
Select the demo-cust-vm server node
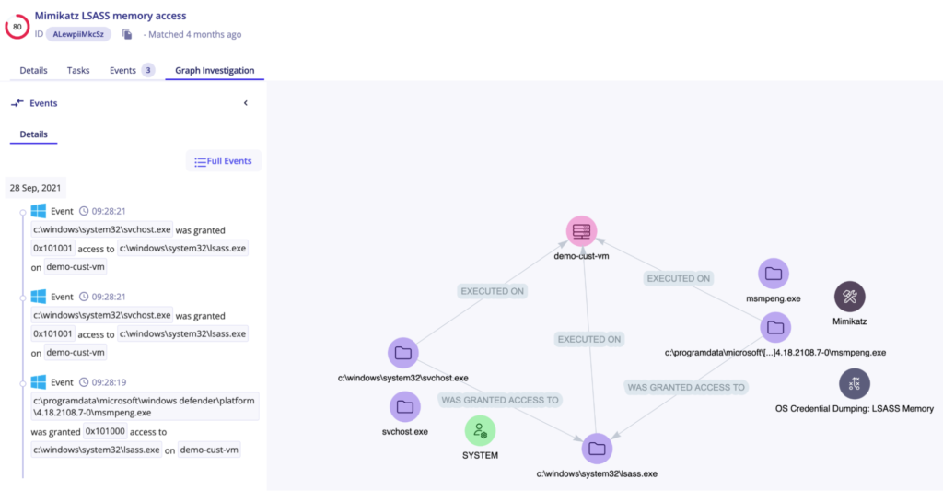tap(581, 231)
